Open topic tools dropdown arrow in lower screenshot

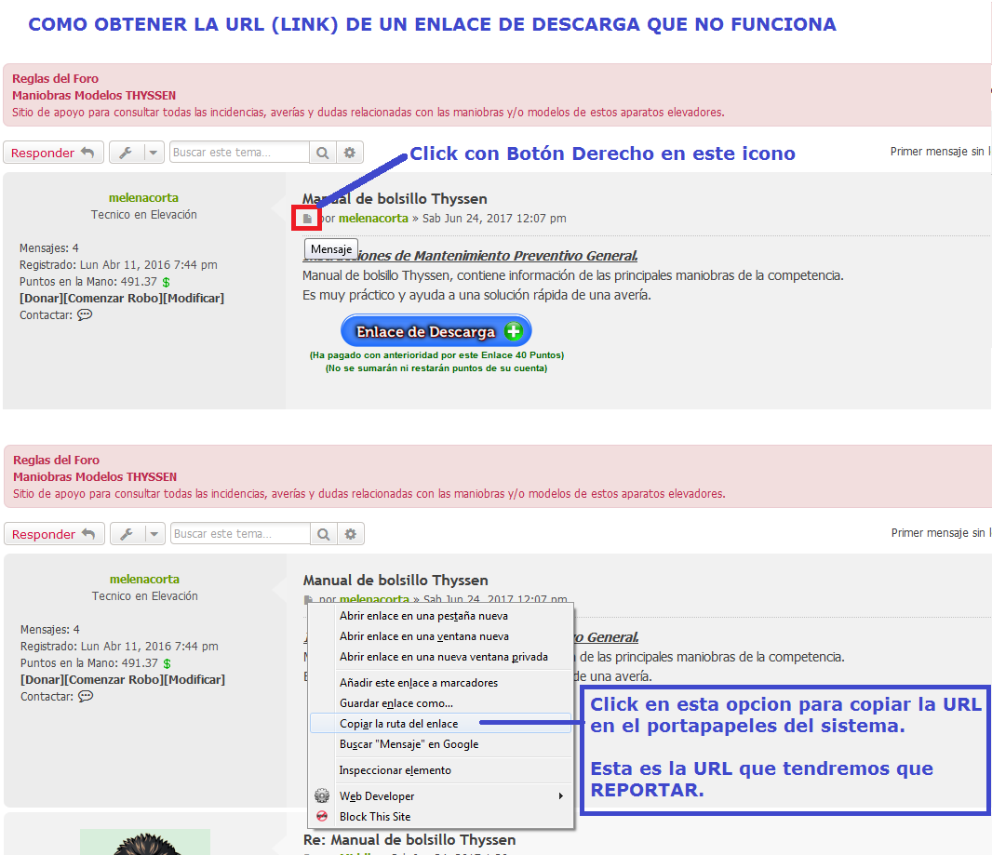click(154, 534)
